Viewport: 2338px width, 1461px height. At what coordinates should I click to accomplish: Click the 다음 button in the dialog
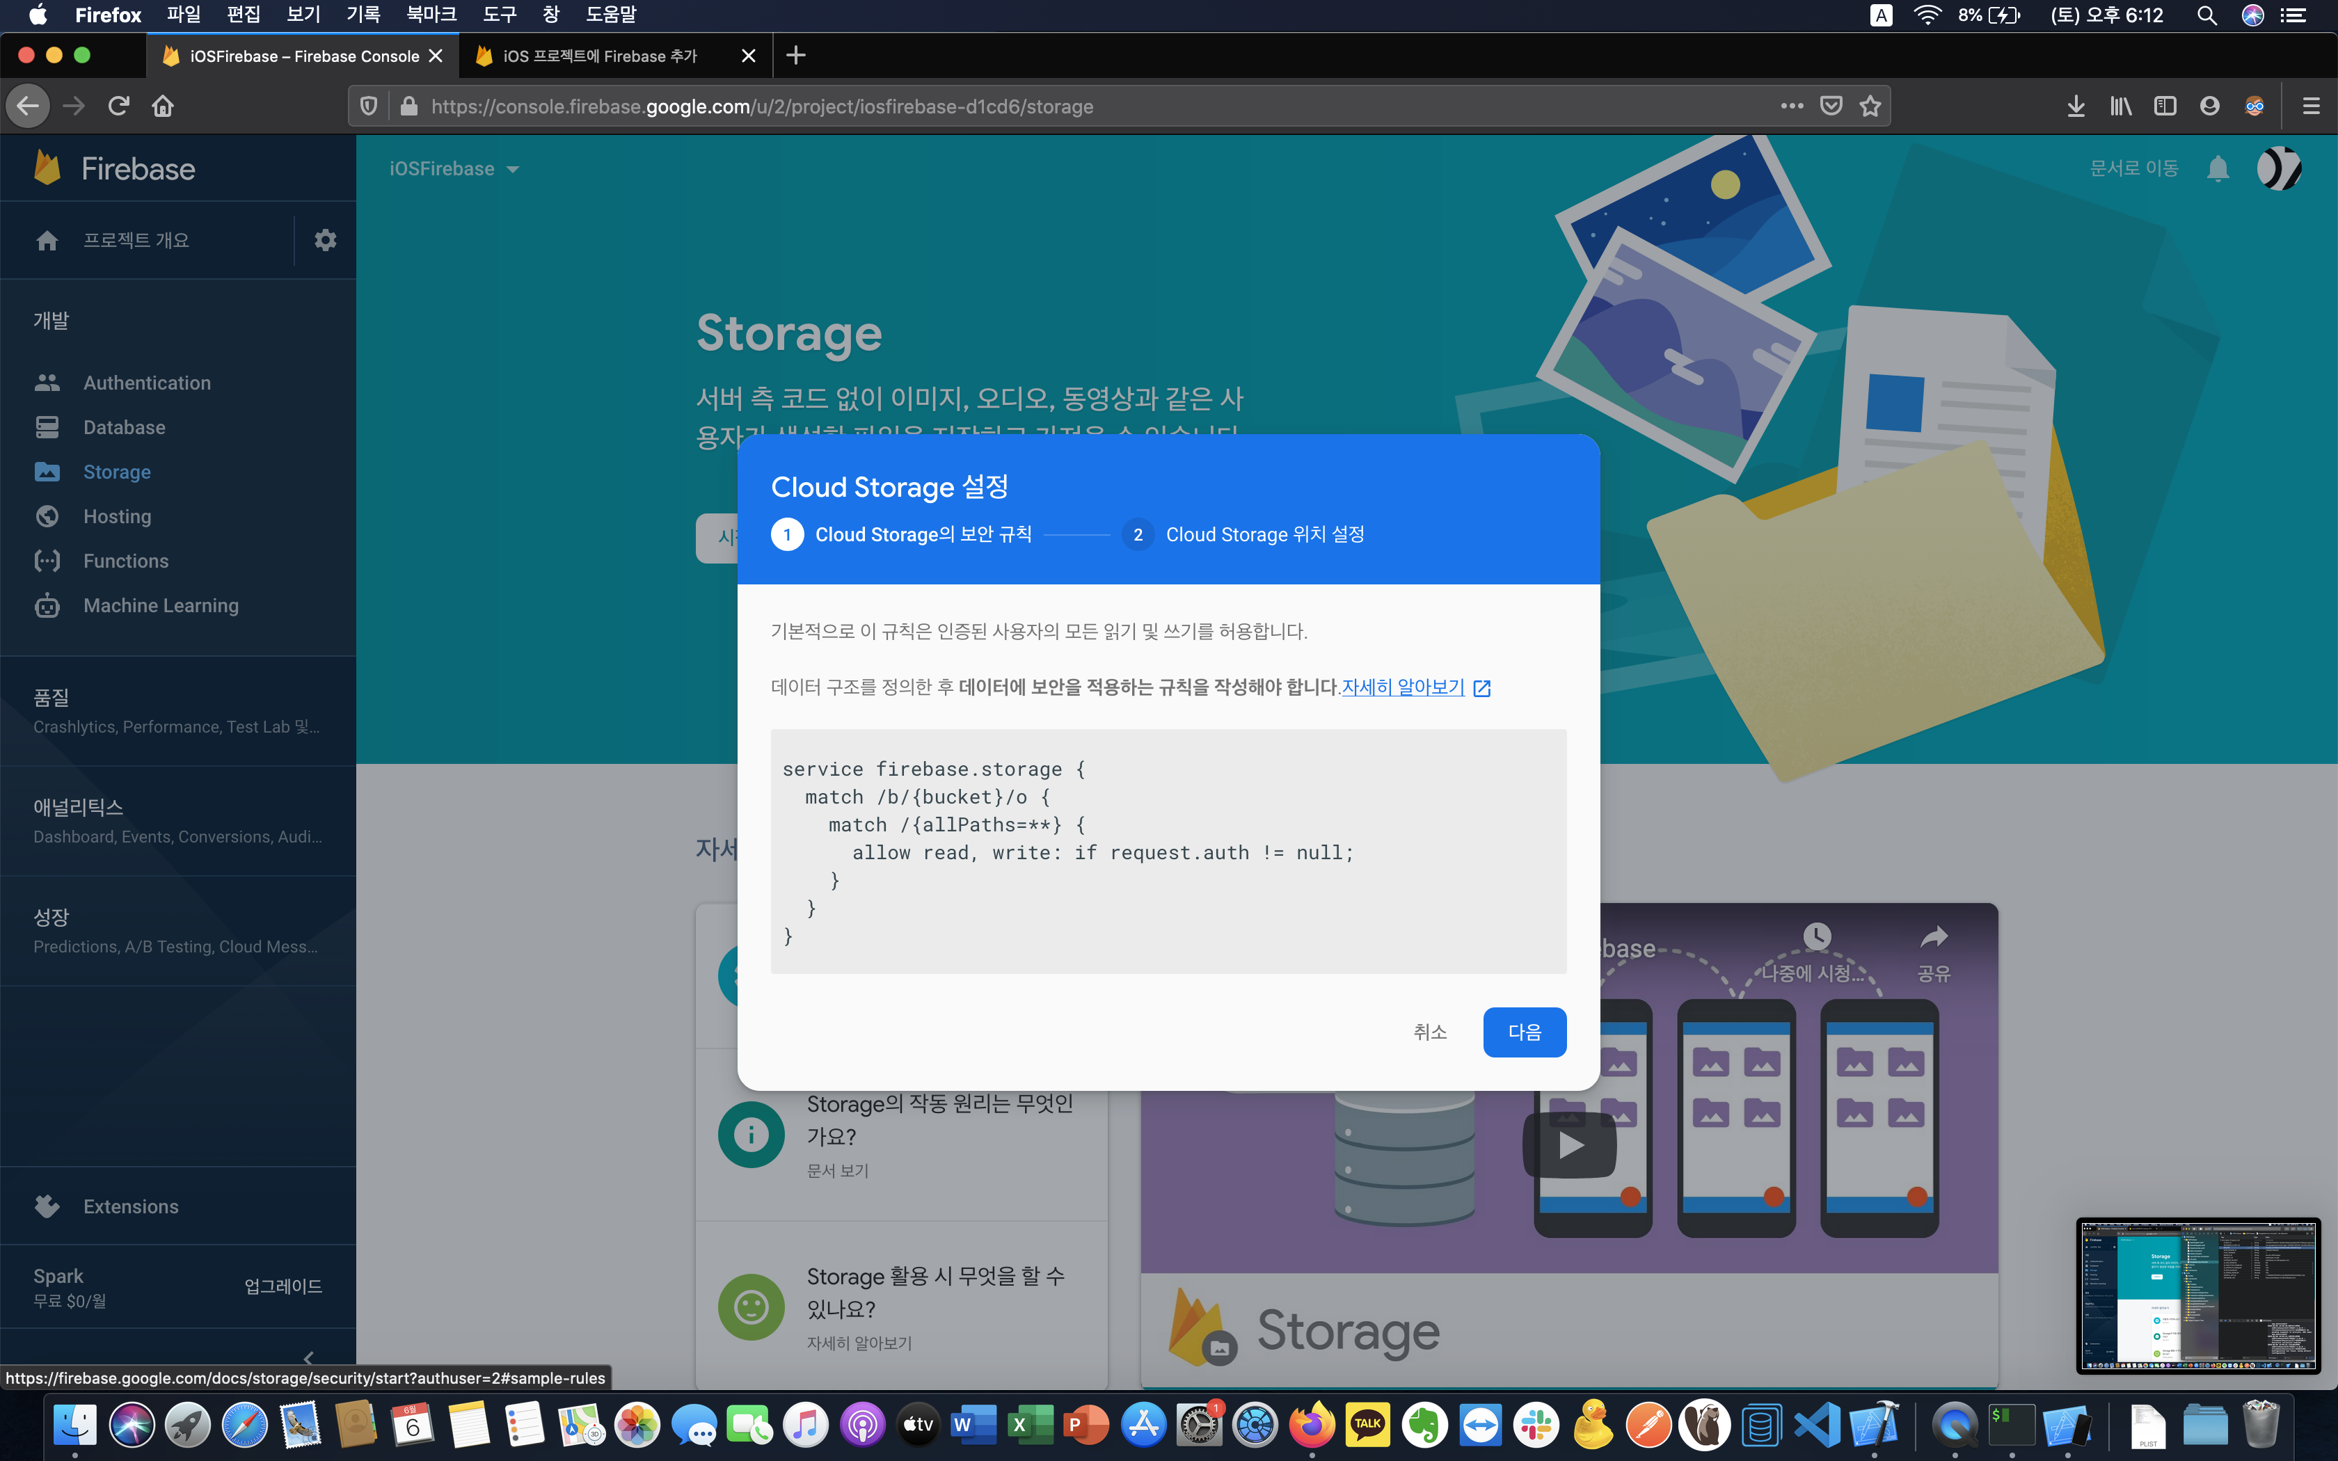(x=1524, y=1032)
